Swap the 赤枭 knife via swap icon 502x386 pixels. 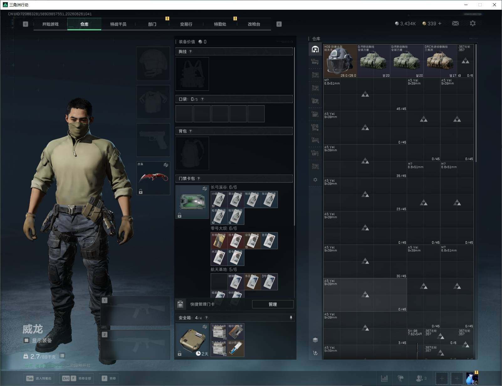pos(166,165)
